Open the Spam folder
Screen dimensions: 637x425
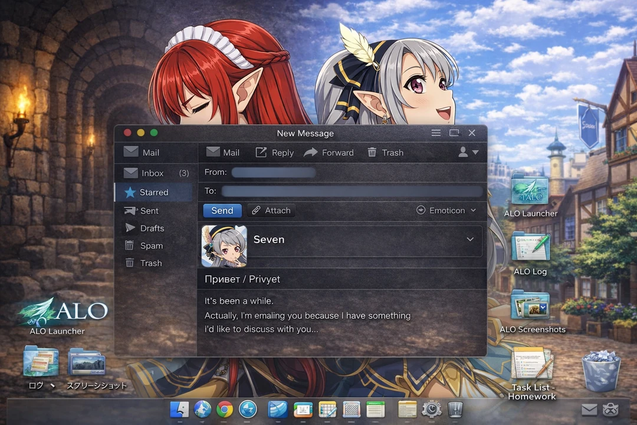click(151, 246)
